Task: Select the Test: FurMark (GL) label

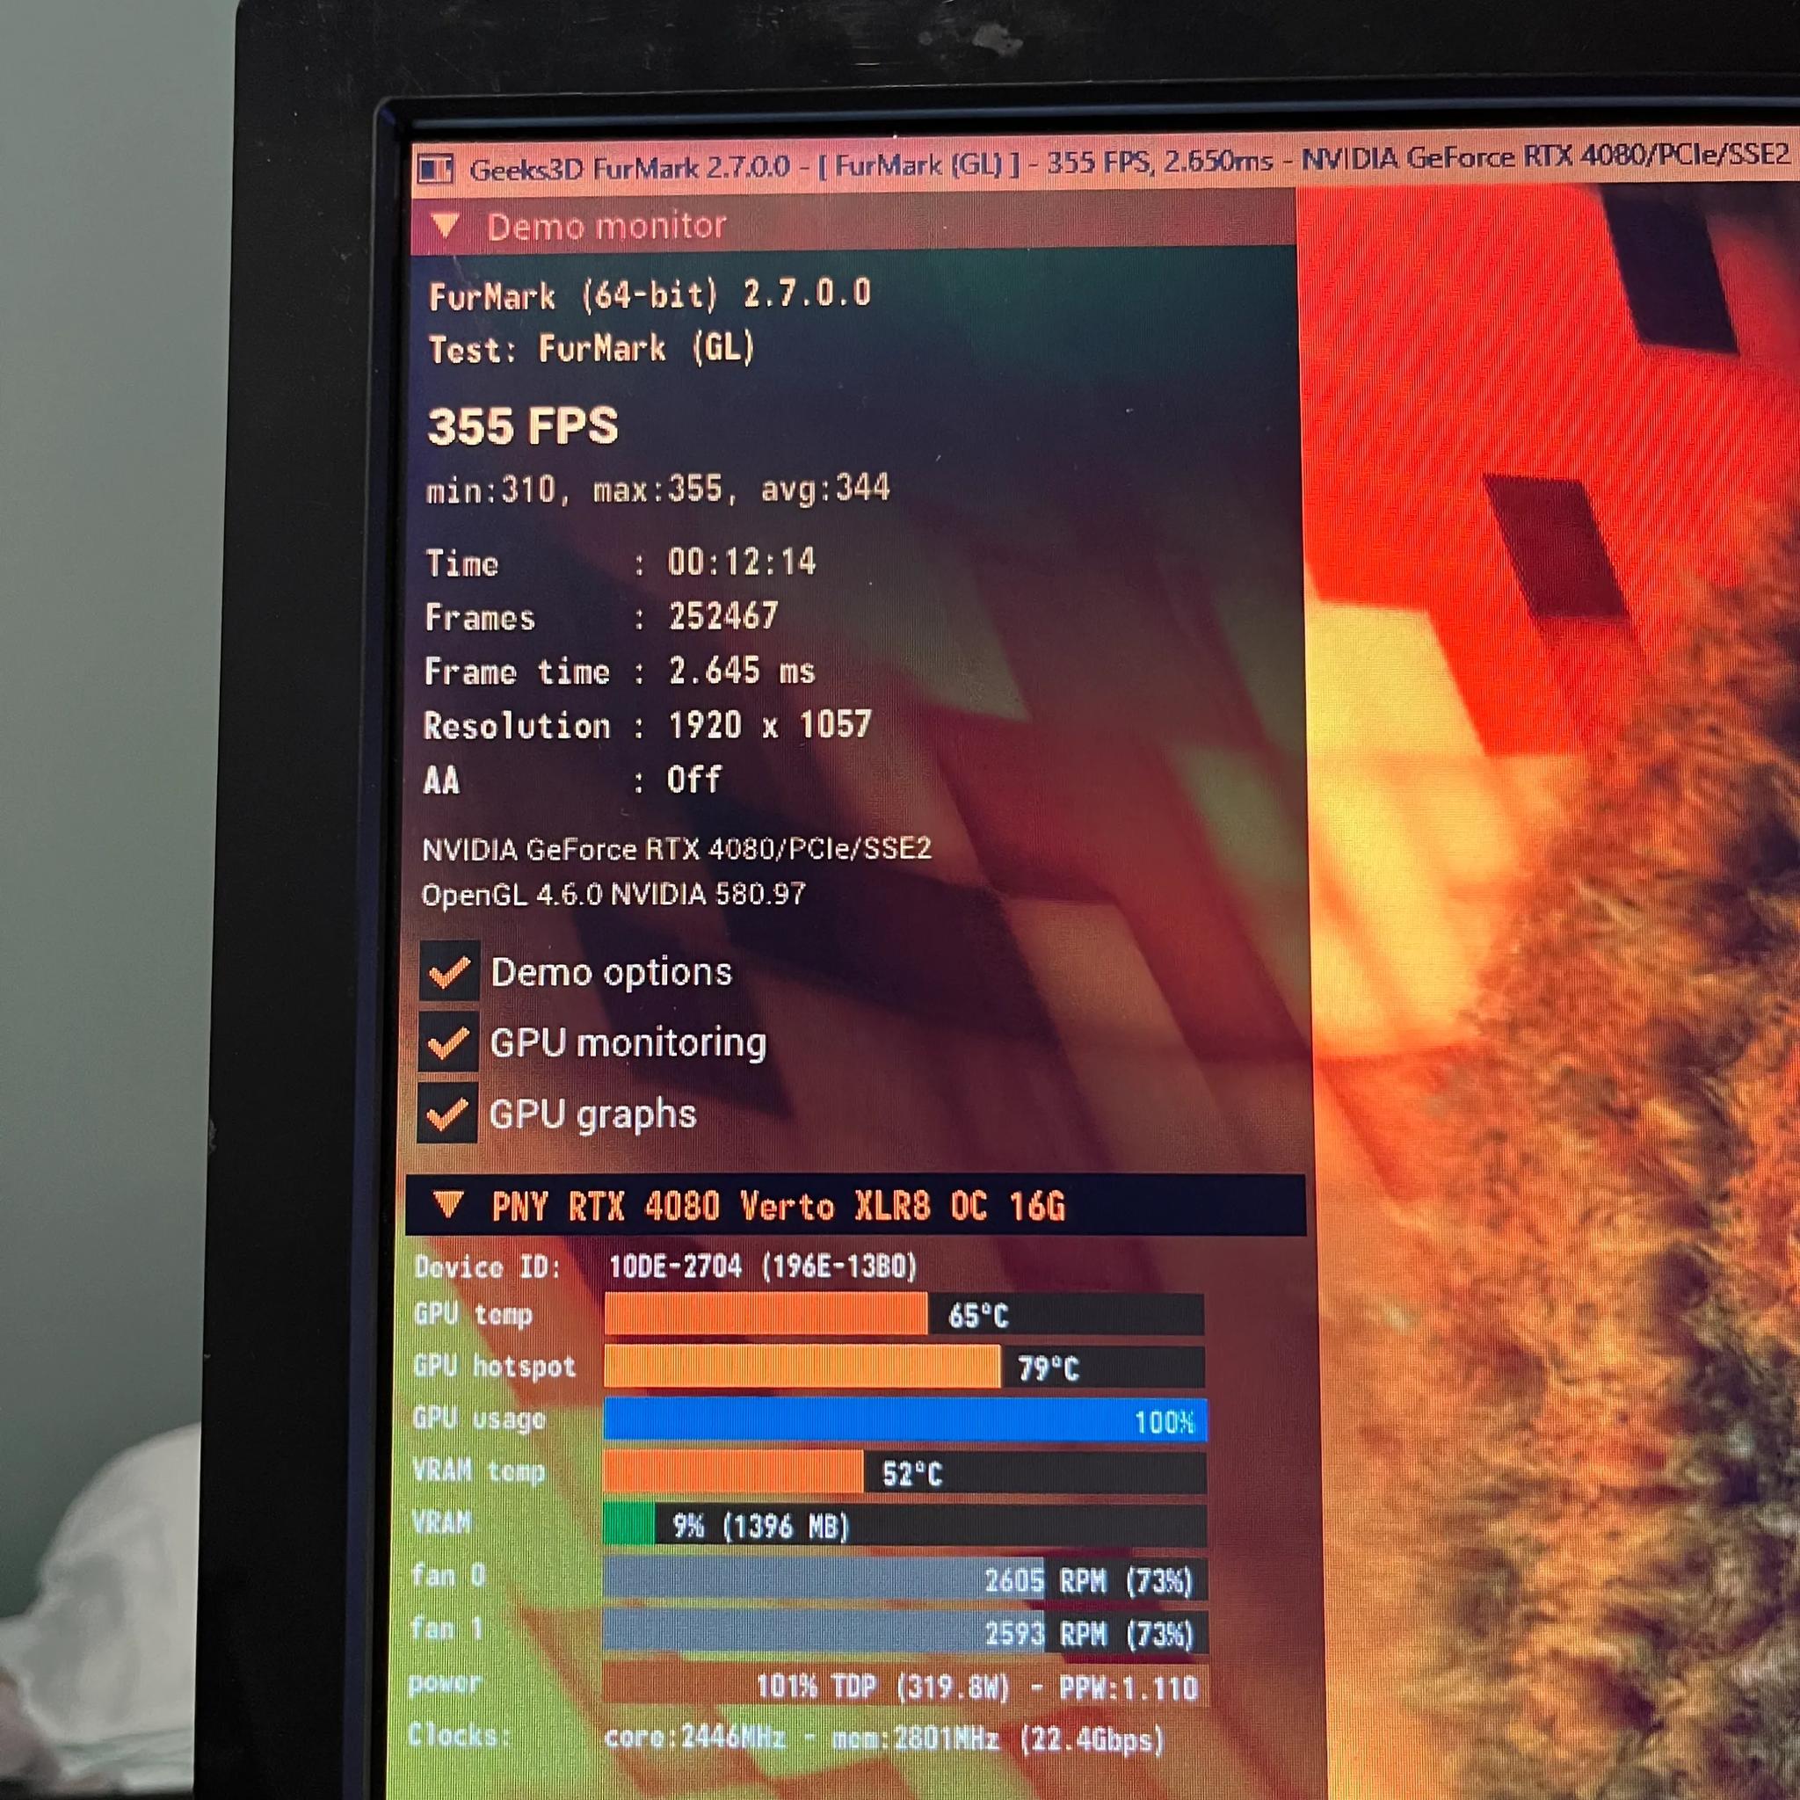Action: click(590, 350)
